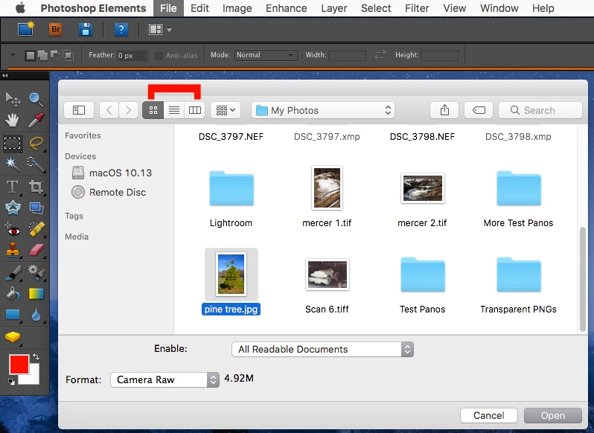Select the Magic Wand tool
Viewport: 594px width, 433px height.
coord(13,164)
